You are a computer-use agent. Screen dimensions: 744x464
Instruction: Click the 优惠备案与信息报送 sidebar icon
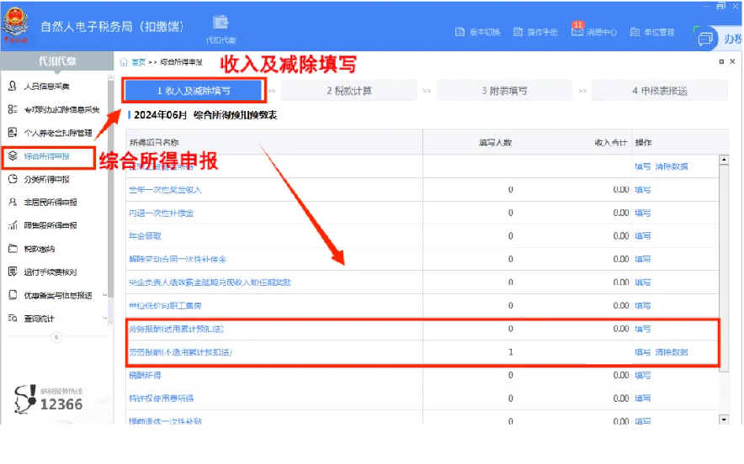tap(13, 295)
